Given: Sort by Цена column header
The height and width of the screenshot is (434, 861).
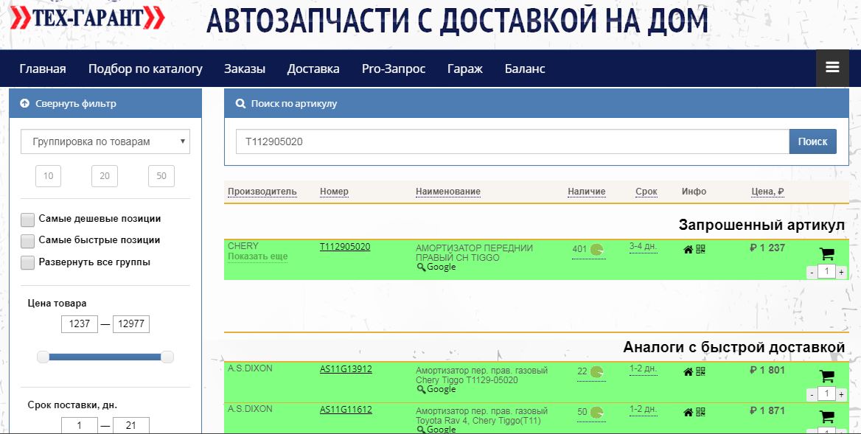Looking at the screenshot, I should click(767, 192).
